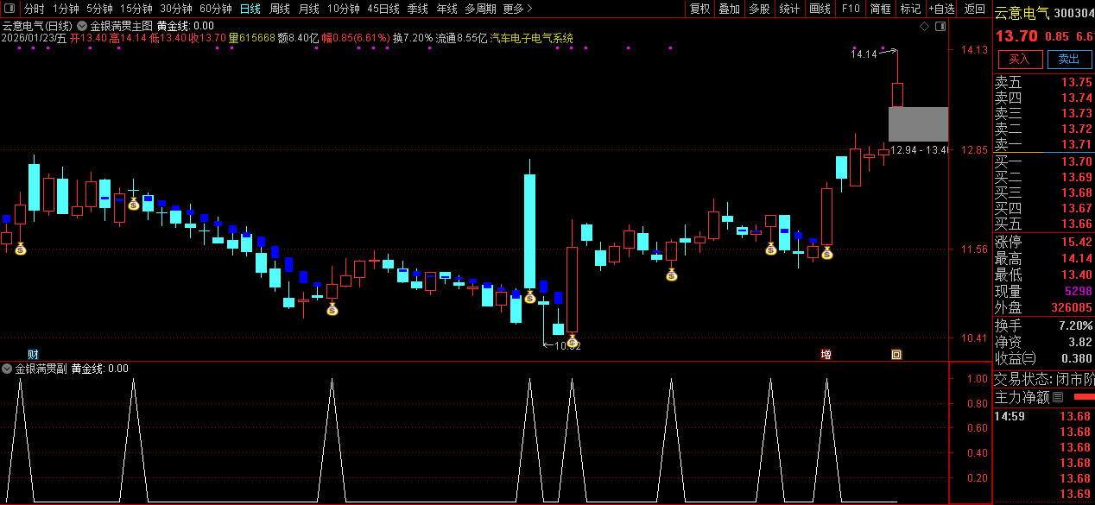Click the diamond icon above the chart

click(925, 27)
